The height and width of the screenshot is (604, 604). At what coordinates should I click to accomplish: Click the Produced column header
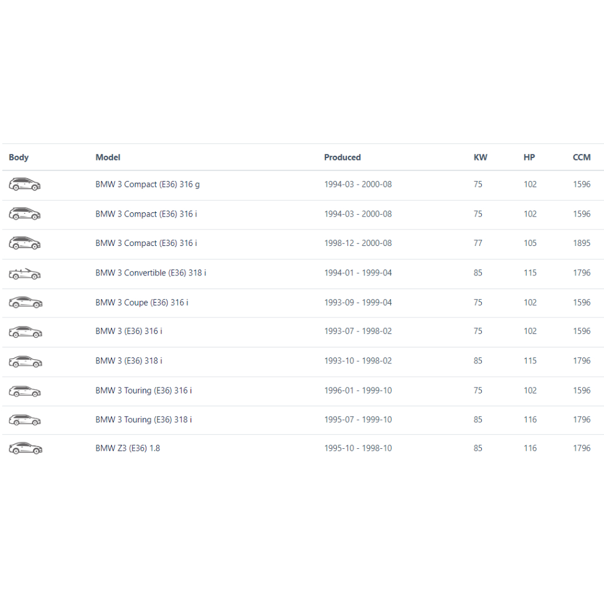point(342,157)
